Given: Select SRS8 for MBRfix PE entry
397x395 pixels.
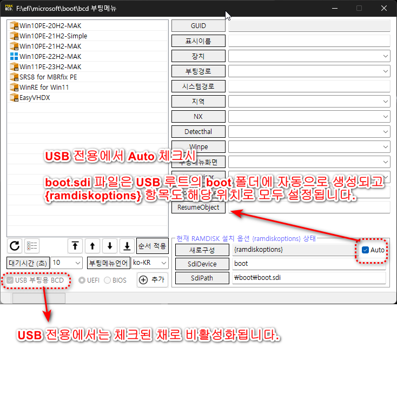Looking at the screenshot, I should 88,77.
